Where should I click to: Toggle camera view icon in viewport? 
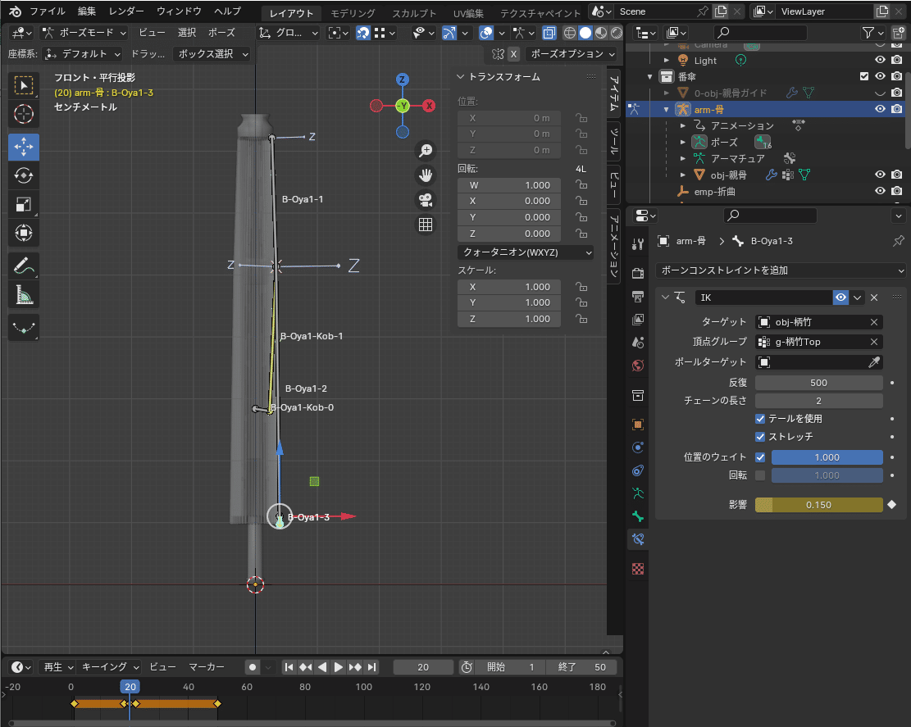click(x=426, y=199)
